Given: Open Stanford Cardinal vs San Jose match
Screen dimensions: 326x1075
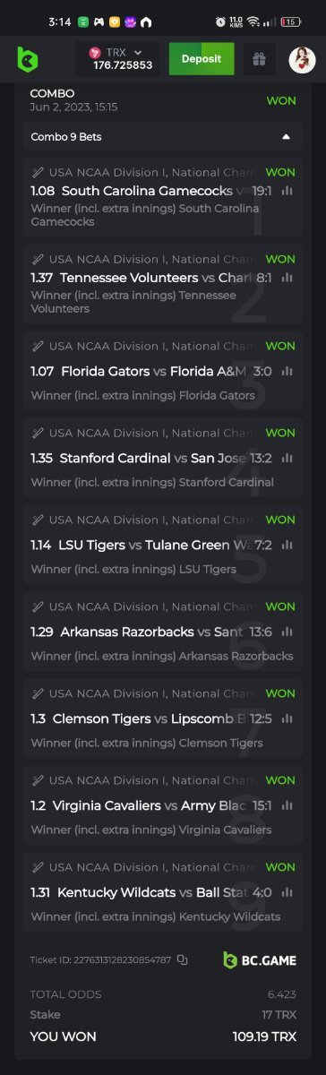Looking at the screenshot, I should pyautogui.click(x=163, y=458).
